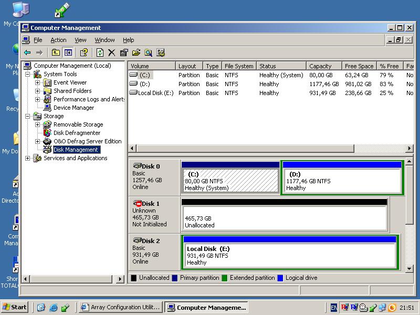Click the Back arrow toolbar icon
Screen dimensions: 420x315
click(x=28, y=52)
